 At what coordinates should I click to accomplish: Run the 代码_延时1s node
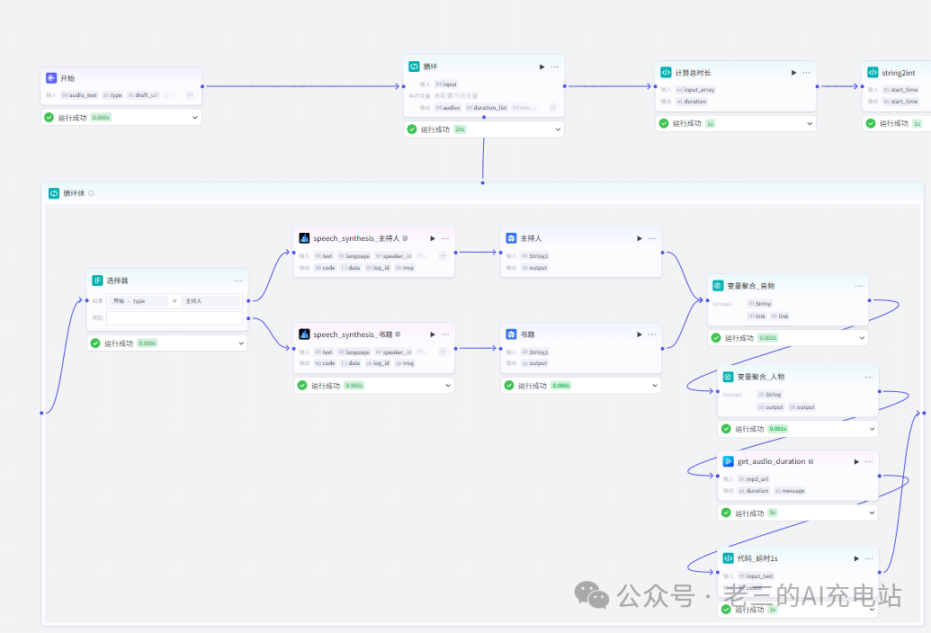coord(856,558)
